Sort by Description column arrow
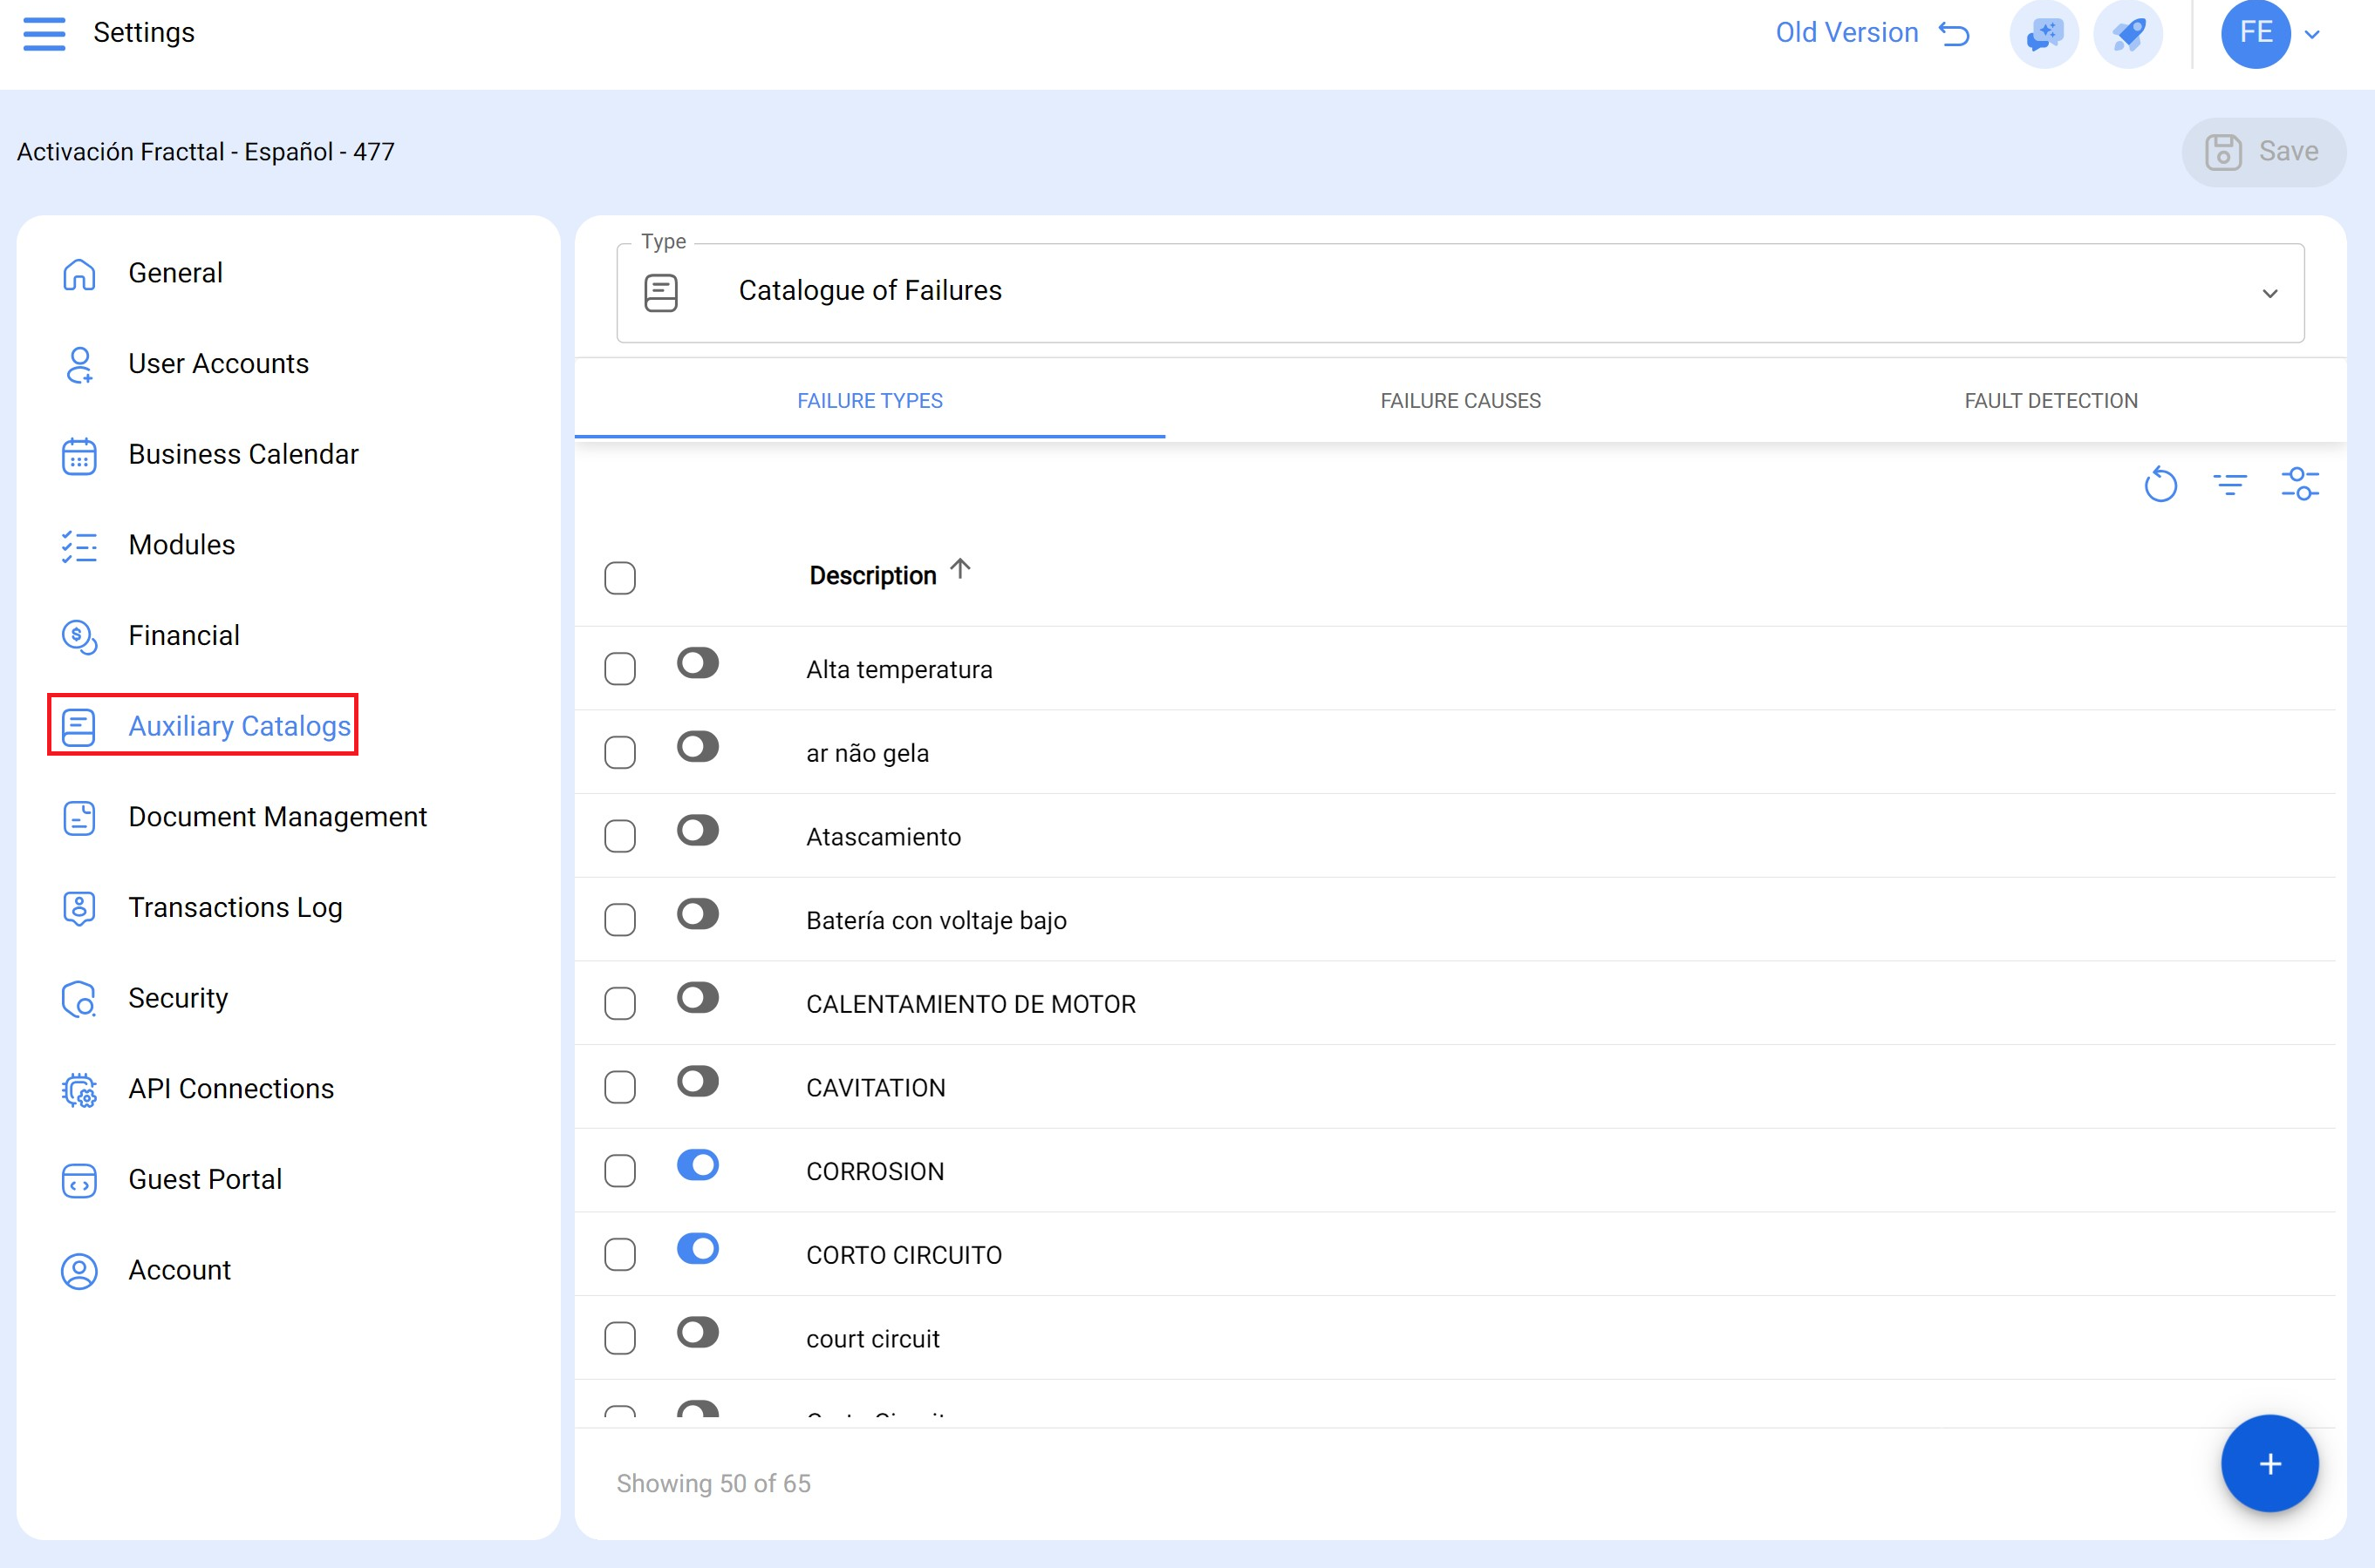2375x1568 pixels. (959, 570)
